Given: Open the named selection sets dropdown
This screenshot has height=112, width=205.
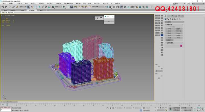Looking at the screenshot, I should 98,7.
